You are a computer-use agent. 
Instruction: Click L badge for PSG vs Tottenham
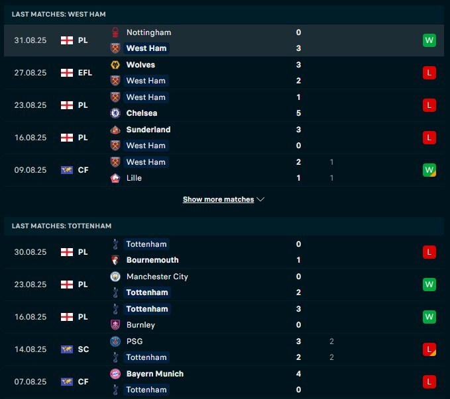click(429, 349)
